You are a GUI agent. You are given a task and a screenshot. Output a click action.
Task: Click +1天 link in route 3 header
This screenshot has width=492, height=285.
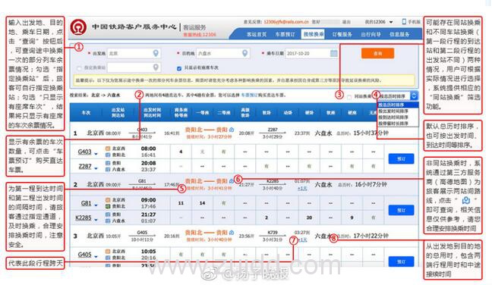[302, 240]
